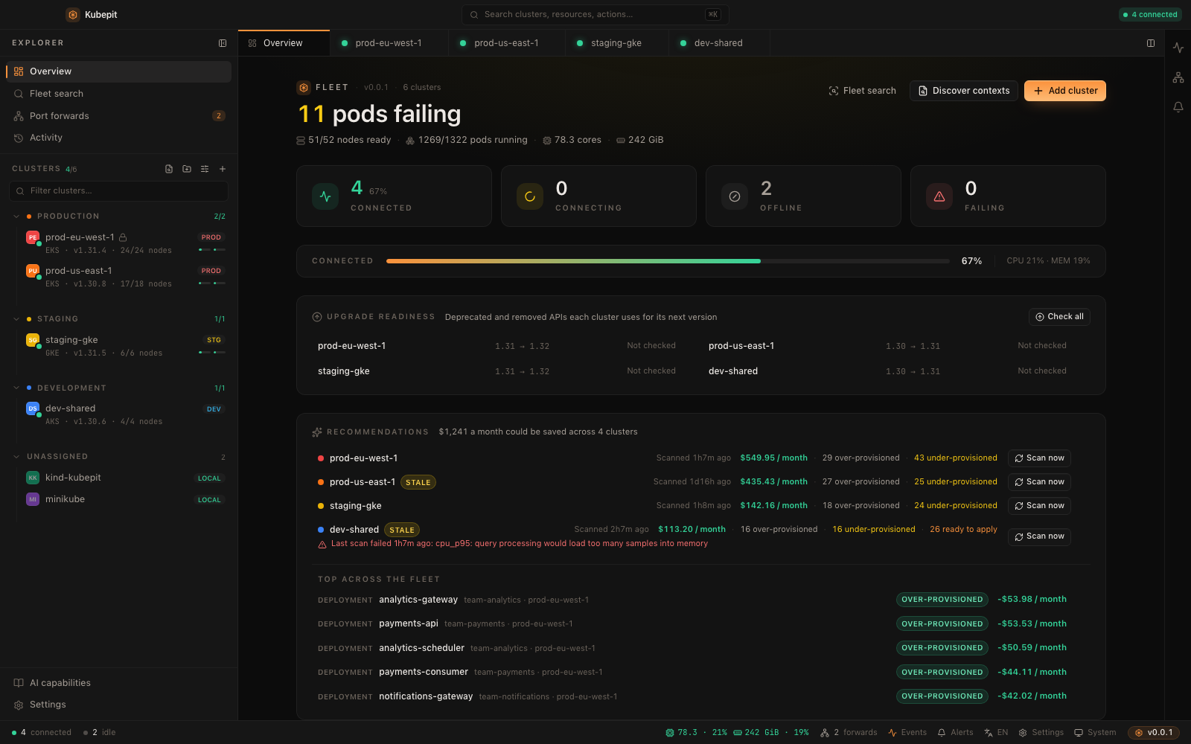
Task: Open Activity in Explorer sidebar
Action: pos(119,138)
